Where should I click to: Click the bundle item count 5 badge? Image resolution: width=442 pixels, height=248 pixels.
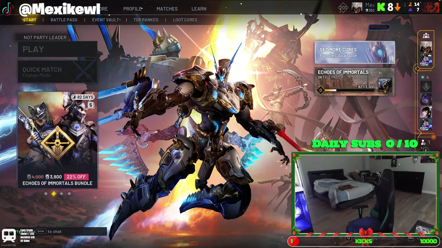pos(91,105)
